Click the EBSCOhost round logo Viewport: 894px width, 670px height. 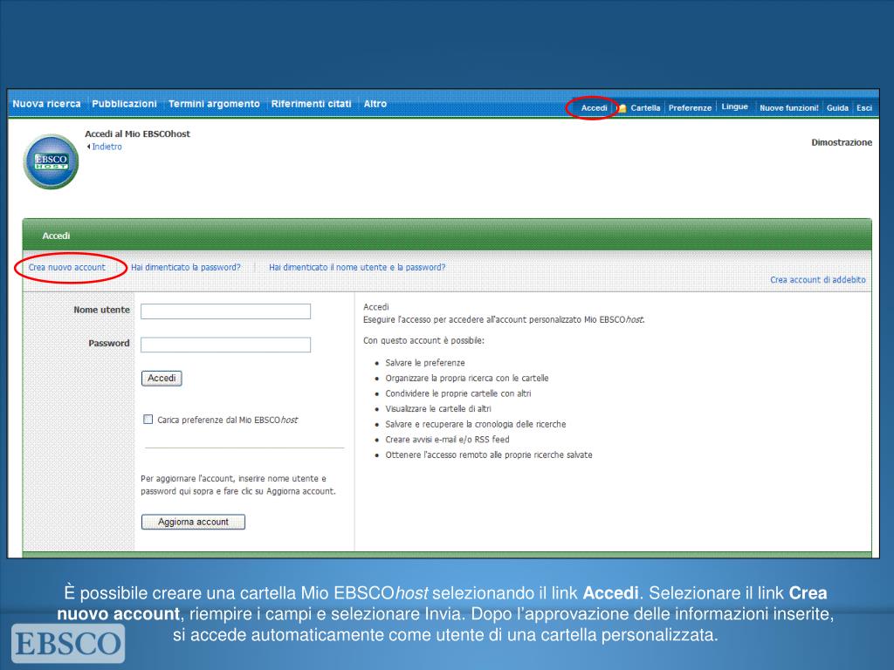point(51,161)
